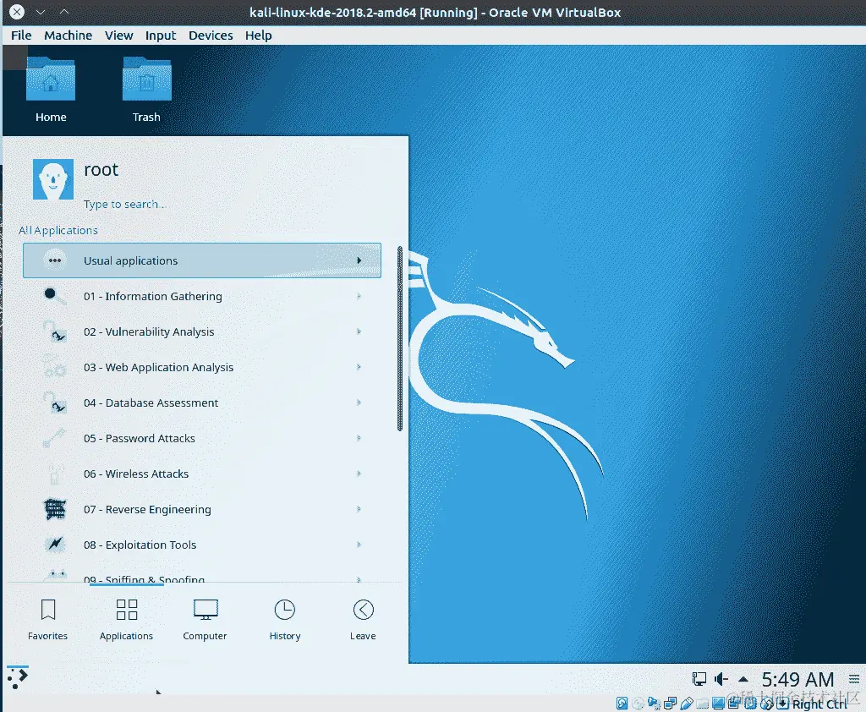This screenshot has width=866, height=712.
Task: Click the VirtualBox hard disk activity icon
Action: tap(622, 704)
